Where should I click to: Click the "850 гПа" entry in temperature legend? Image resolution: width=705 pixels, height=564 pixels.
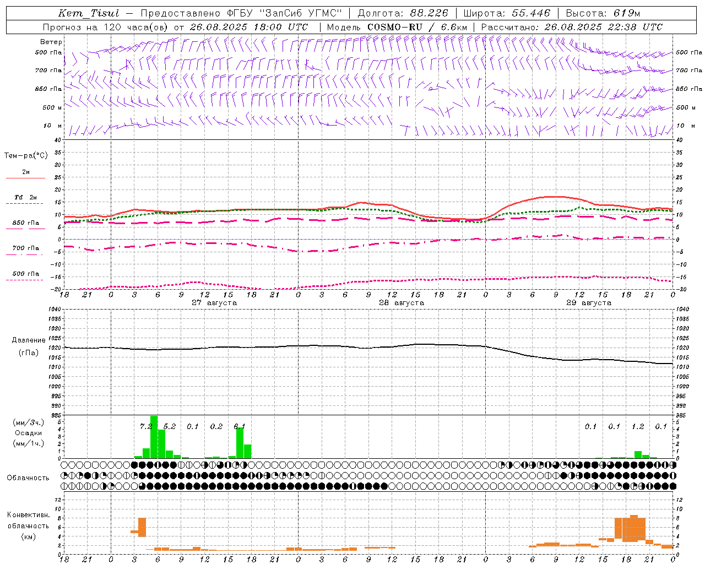25,223
